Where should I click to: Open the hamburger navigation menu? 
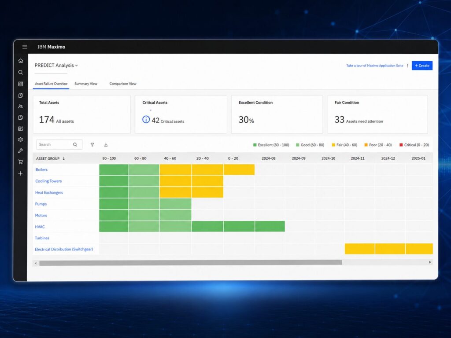click(x=25, y=47)
